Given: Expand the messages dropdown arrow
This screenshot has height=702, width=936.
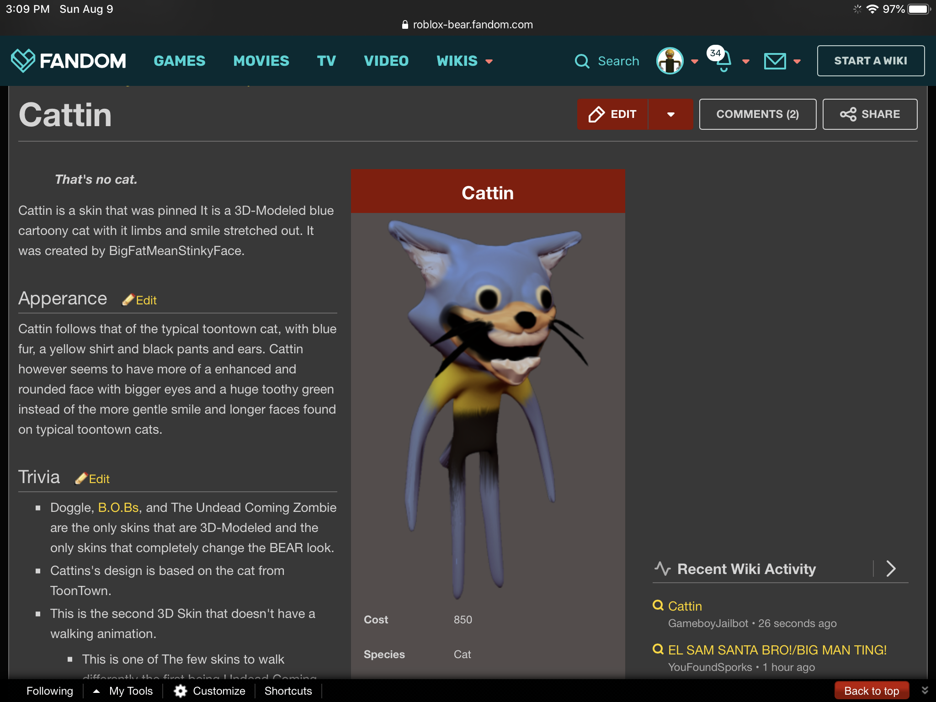Looking at the screenshot, I should [797, 61].
